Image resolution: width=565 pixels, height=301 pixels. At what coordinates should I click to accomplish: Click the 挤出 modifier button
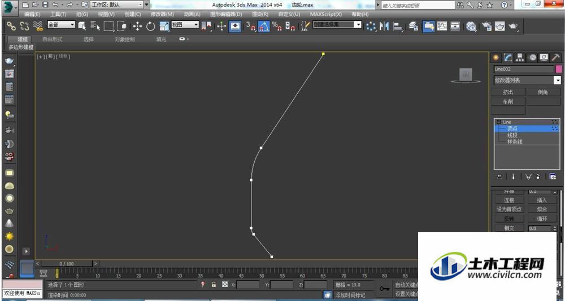tap(508, 92)
